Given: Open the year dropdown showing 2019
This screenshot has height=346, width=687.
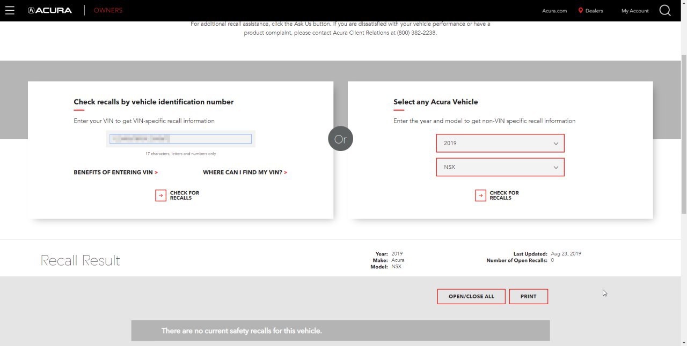Looking at the screenshot, I should click(500, 143).
